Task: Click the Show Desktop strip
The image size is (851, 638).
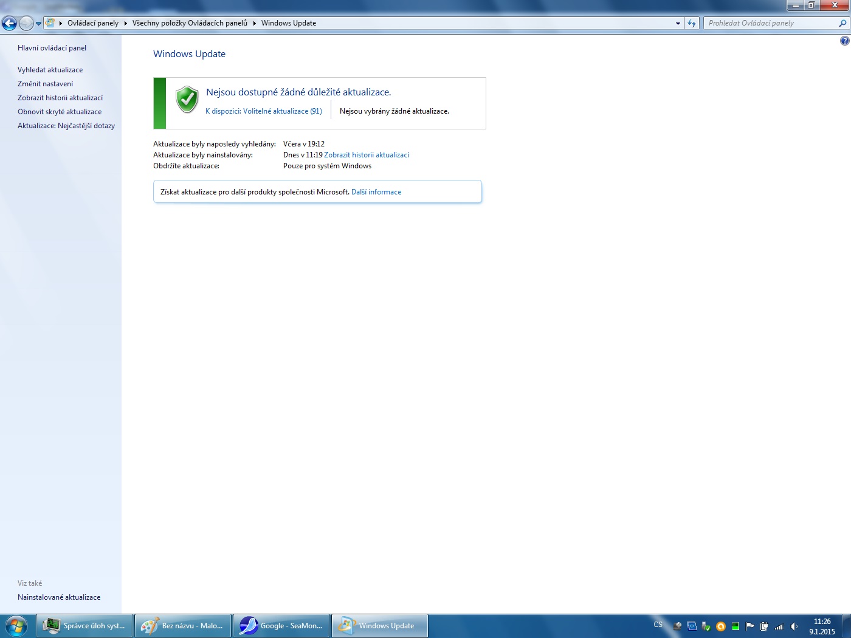Action: pyautogui.click(x=847, y=626)
